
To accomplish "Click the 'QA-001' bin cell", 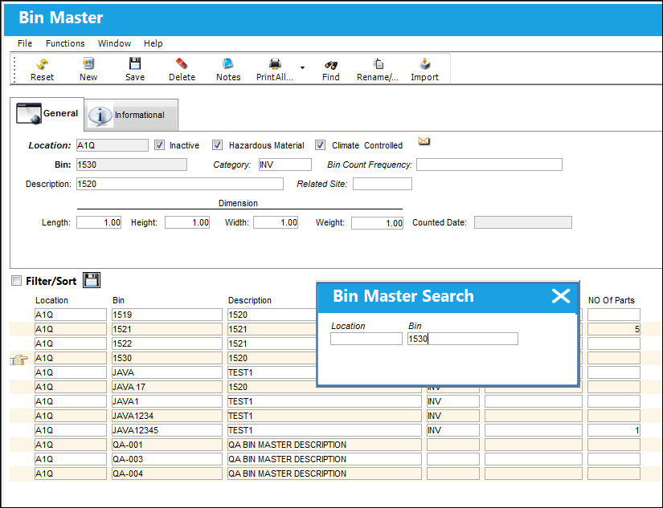I will click(x=167, y=445).
